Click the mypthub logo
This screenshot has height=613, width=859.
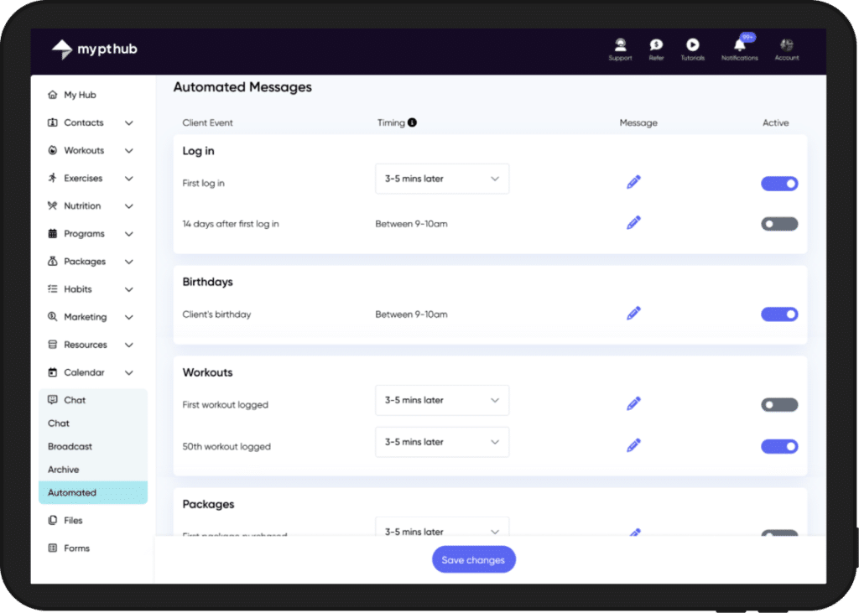pyautogui.click(x=94, y=49)
